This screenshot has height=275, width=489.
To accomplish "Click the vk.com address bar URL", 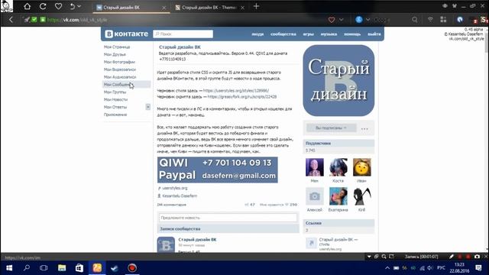I will pyautogui.click(x=77, y=20).
